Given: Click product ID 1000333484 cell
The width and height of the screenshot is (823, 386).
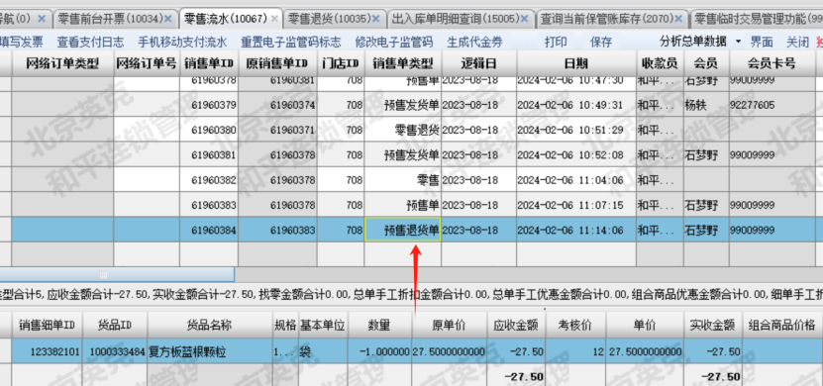Looking at the screenshot, I should coord(115,351).
